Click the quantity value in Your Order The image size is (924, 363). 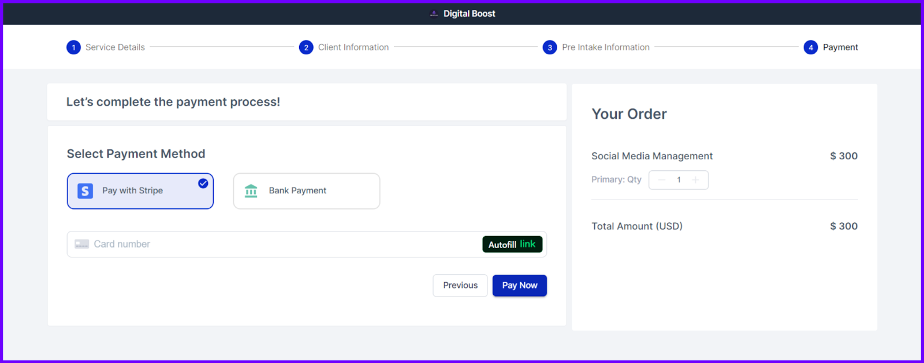(679, 179)
